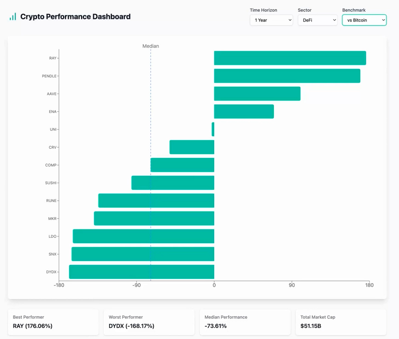Click the SNX axis label
Image resolution: width=399 pixels, height=339 pixels.
[52, 254]
